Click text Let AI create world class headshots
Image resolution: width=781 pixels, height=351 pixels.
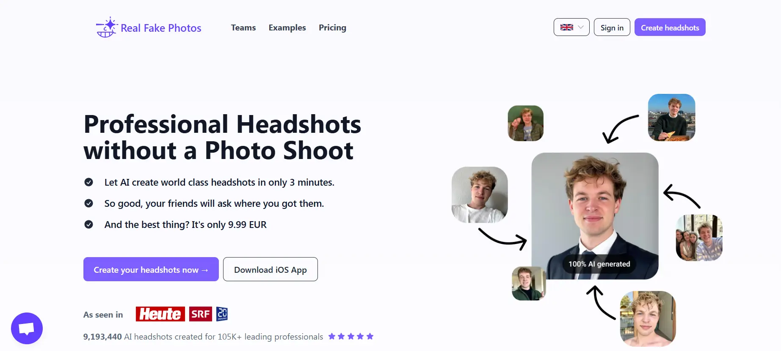click(x=180, y=182)
